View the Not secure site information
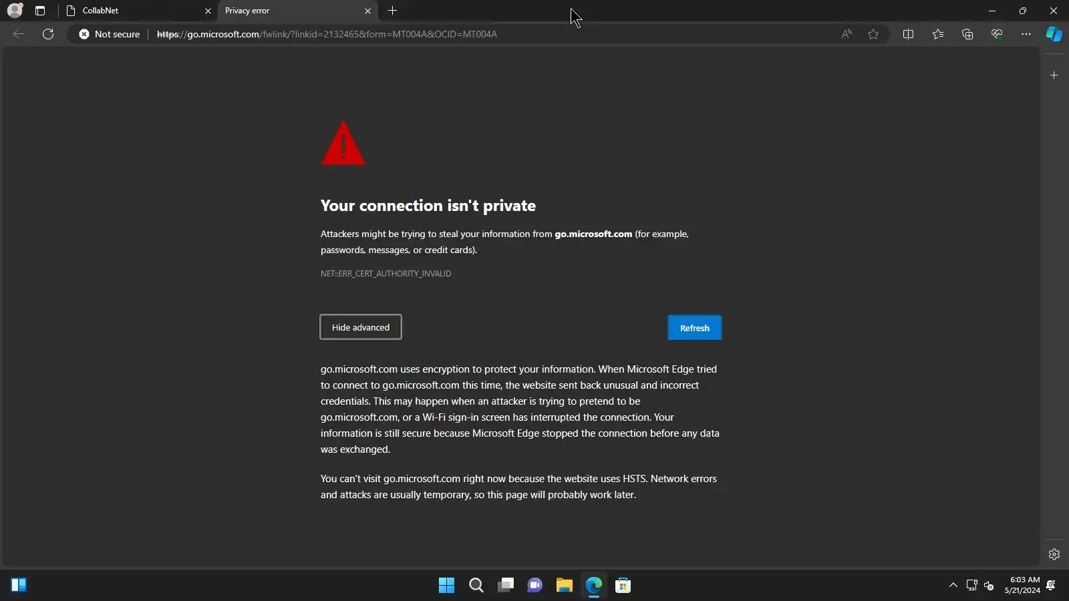The image size is (1069, 601). coord(110,34)
